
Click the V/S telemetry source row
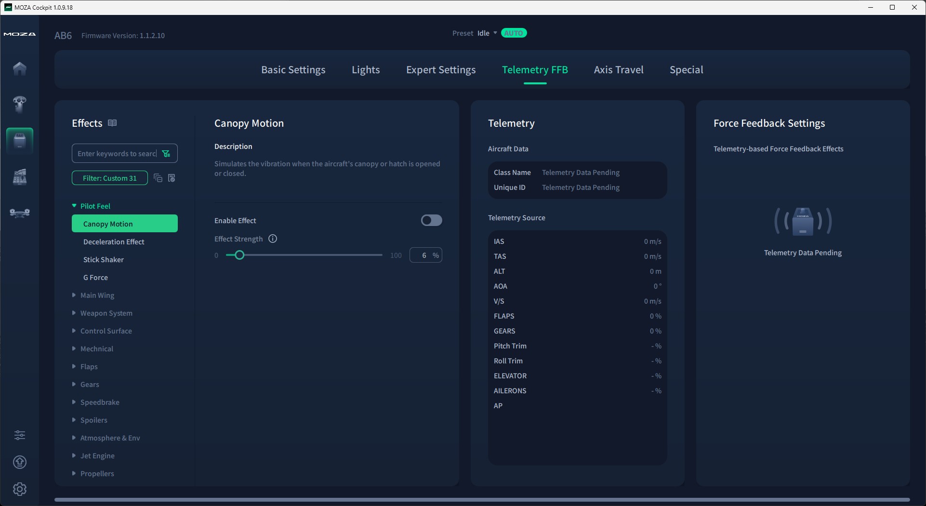[x=577, y=301]
